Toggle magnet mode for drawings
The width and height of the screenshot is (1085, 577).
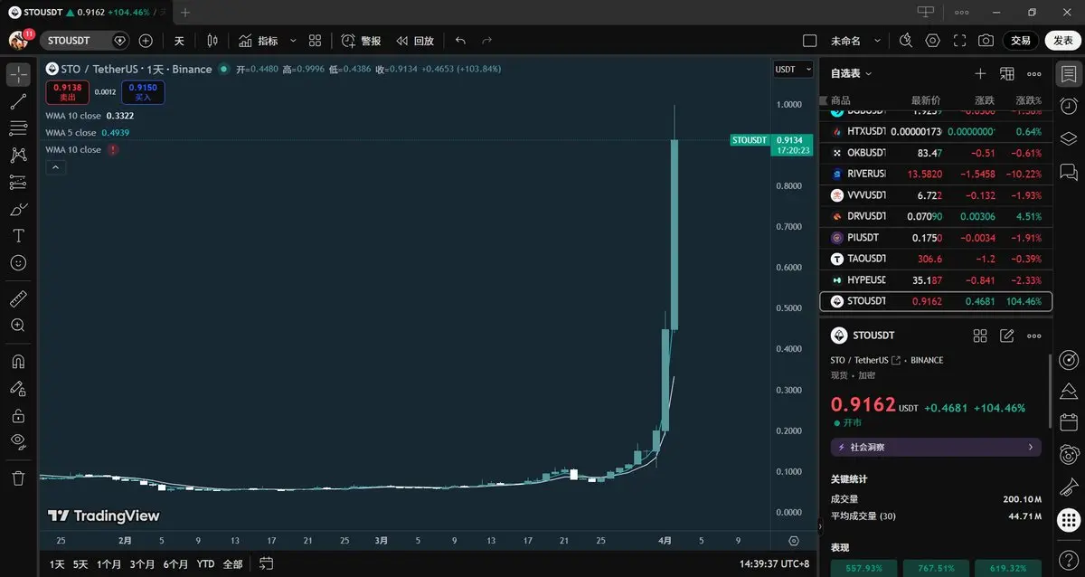(x=18, y=362)
